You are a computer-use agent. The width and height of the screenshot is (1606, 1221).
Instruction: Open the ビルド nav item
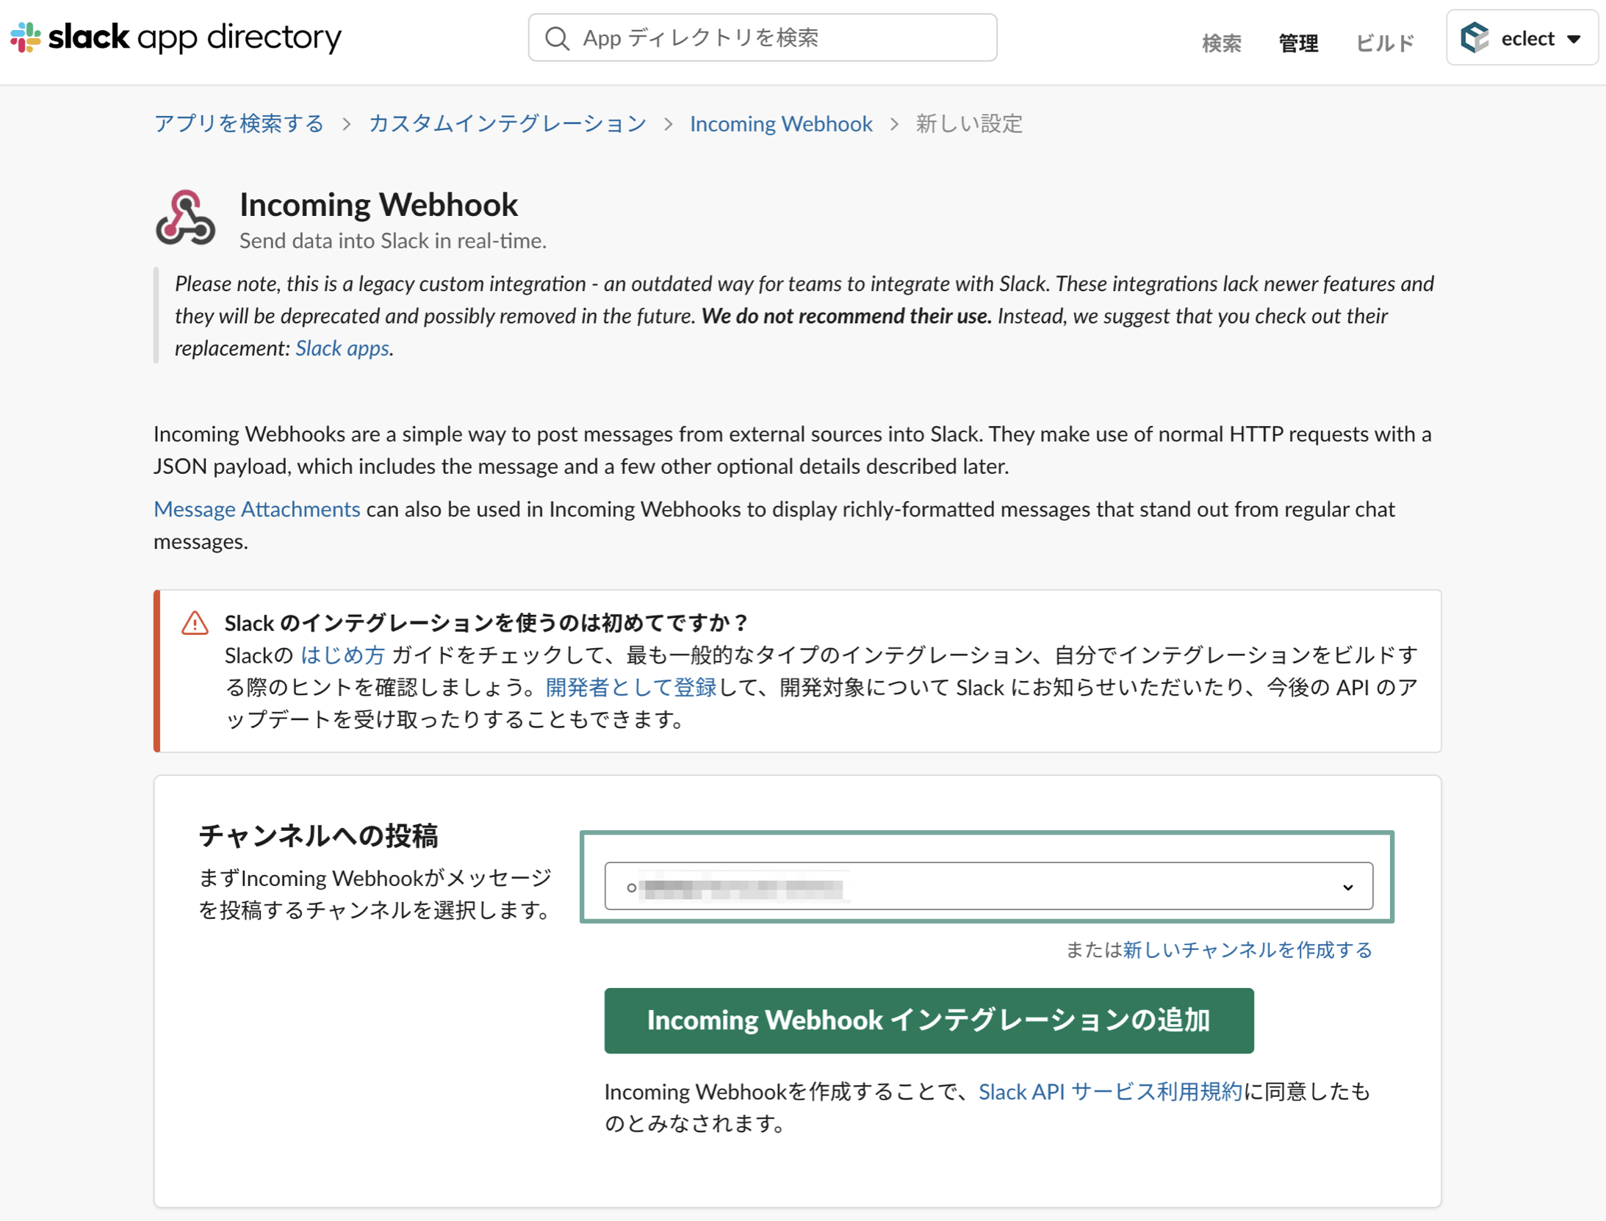pyautogui.click(x=1385, y=43)
